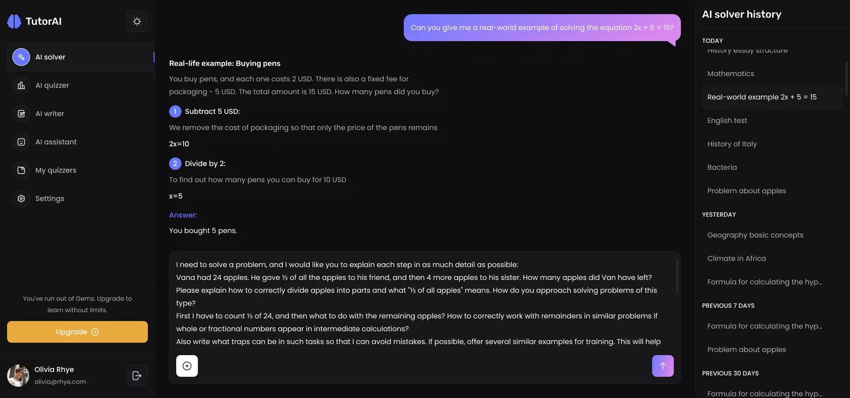Viewport: 850px width, 398px height.
Task: Log out using the sign-out icon
Action: [136, 375]
